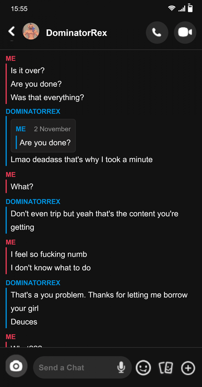Tap the plus icon for more options
This screenshot has width=202, height=387.
[188, 368]
